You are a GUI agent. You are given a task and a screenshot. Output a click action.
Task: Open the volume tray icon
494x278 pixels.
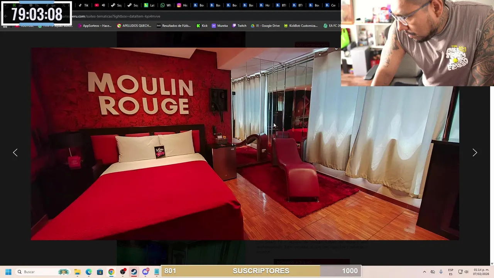tap(466, 272)
